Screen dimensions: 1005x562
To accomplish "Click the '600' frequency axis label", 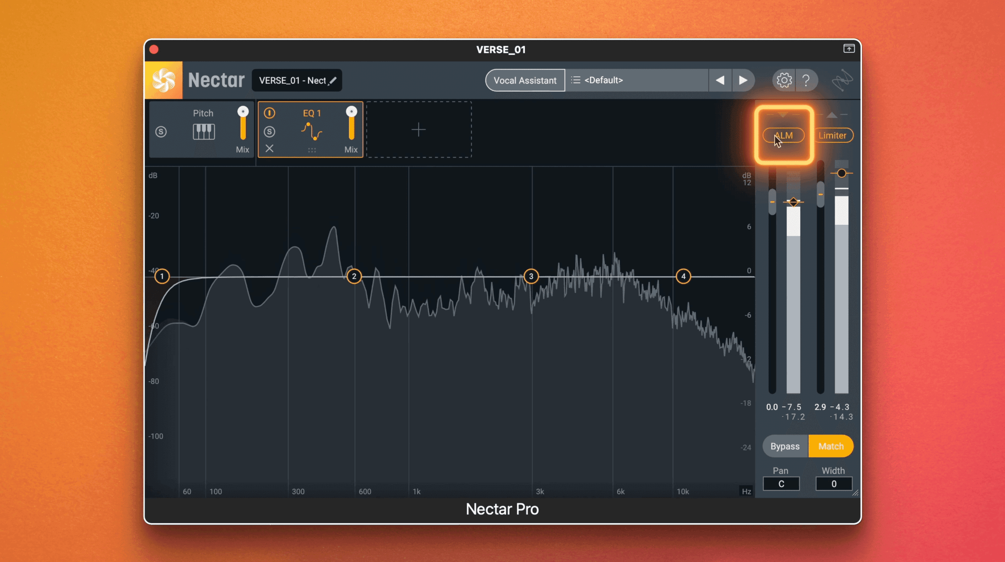I will (365, 492).
